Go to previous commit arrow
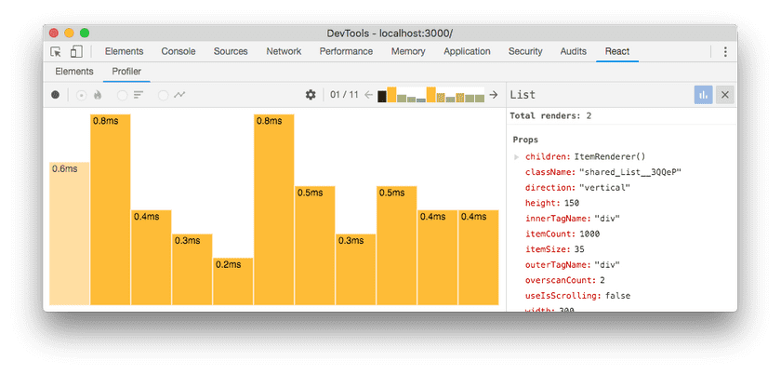Screen dimensions: 781x374 point(368,95)
